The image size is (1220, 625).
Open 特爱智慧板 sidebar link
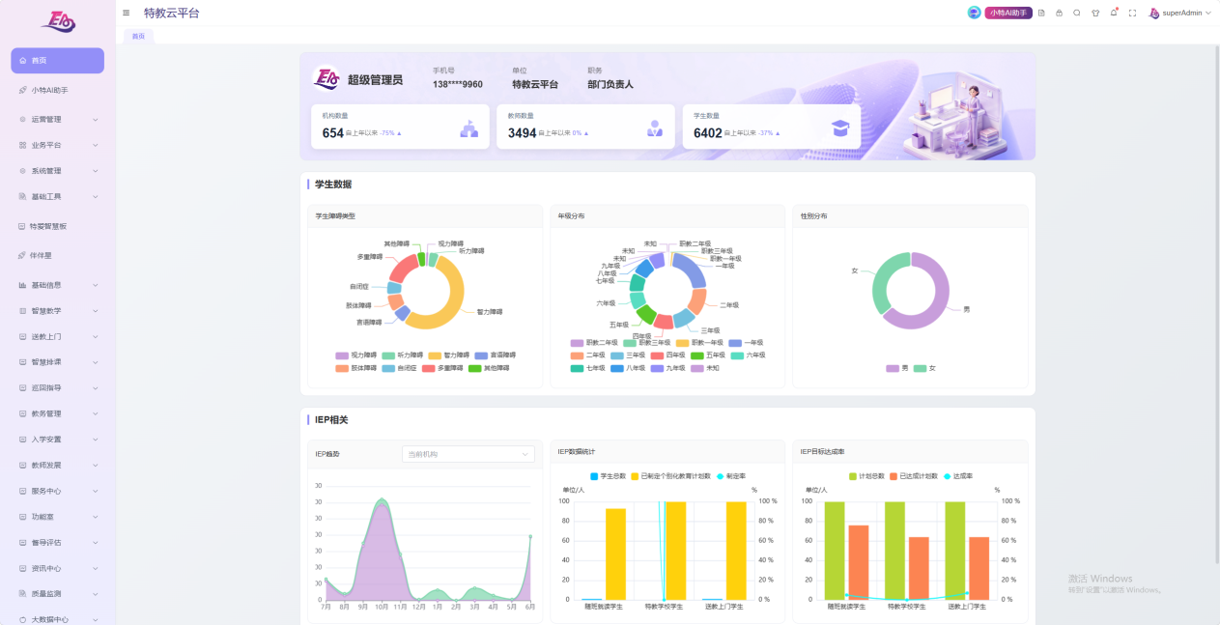tap(58, 226)
